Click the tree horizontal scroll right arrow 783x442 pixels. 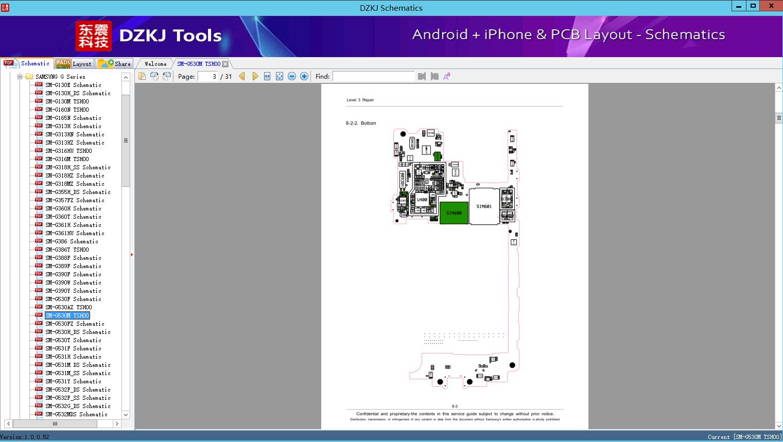click(x=117, y=424)
